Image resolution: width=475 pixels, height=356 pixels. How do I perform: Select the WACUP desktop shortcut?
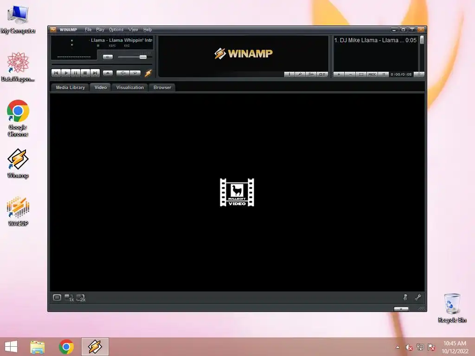coord(18,211)
